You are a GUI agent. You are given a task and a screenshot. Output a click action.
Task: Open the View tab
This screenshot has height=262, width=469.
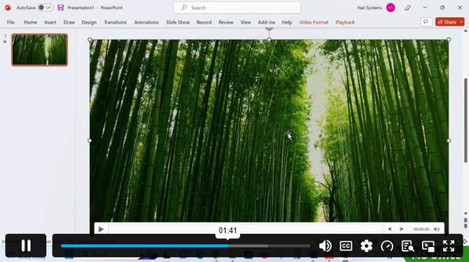coord(245,22)
